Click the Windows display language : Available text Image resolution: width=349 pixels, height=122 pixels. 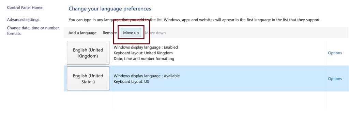click(147, 76)
